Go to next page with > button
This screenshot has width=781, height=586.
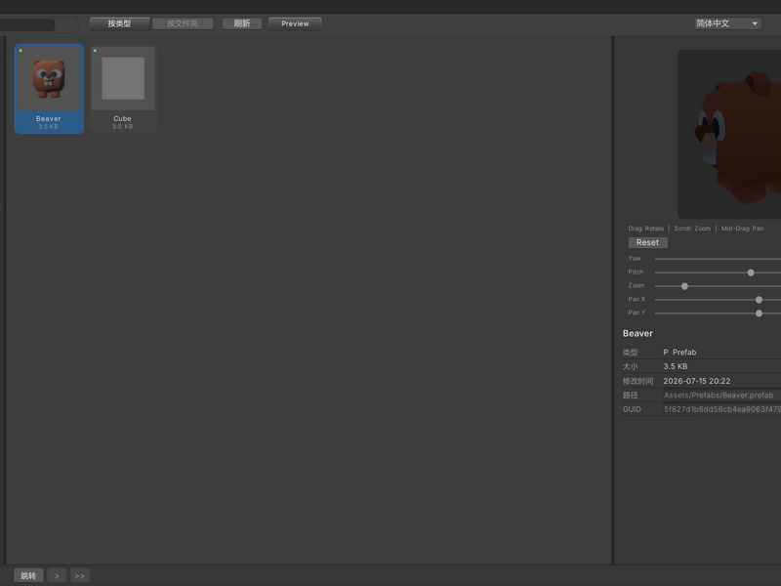pos(57,575)
